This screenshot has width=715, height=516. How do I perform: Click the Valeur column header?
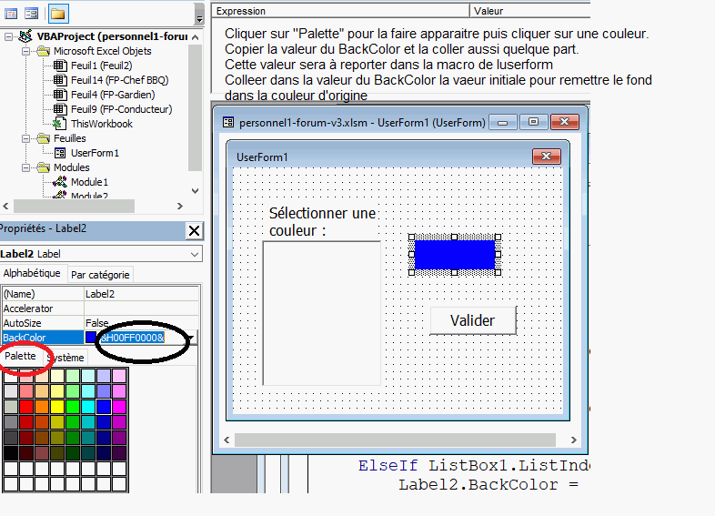point(530,11)
